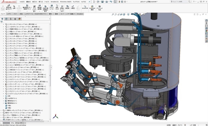
Task: Switch to the Simulation ribbon tab
Action: point(80,14)
